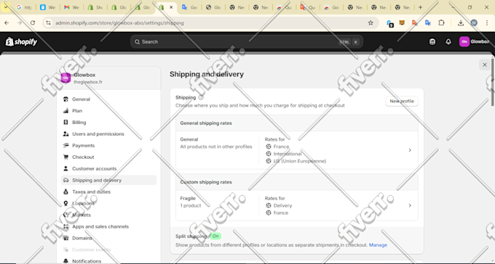495x264 pixels.
Task: Open a new browser tab
Action: [x=420, y=7]
